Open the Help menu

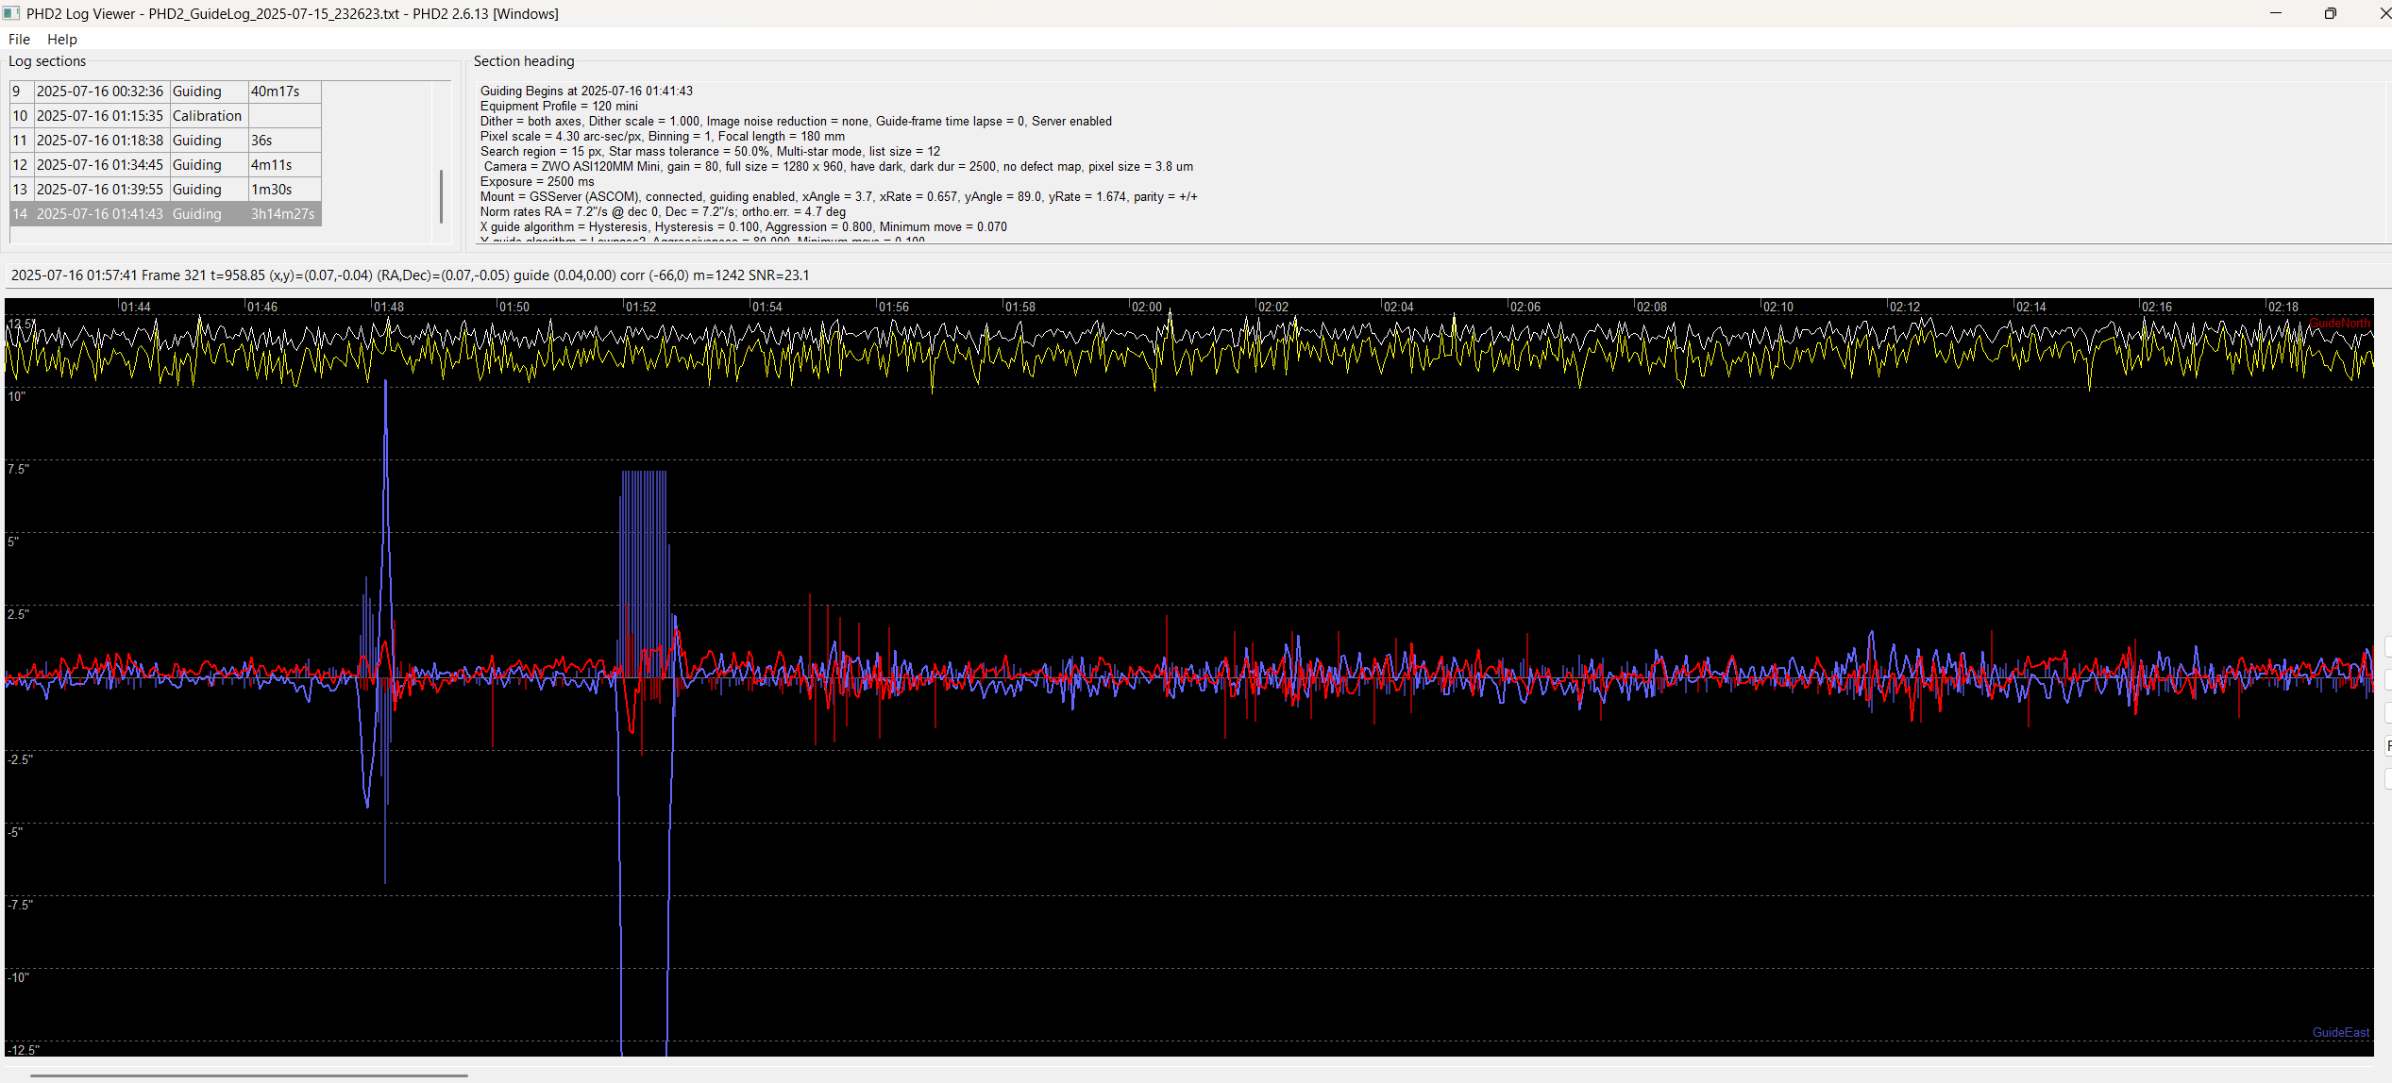[62, 40]
